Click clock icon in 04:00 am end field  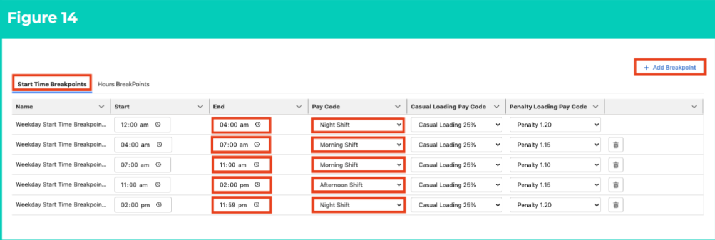click(257, 125)
